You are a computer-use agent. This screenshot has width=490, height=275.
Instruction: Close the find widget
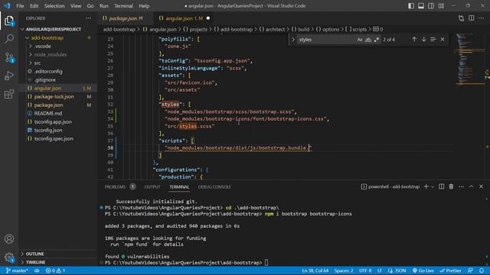(443, 40)
